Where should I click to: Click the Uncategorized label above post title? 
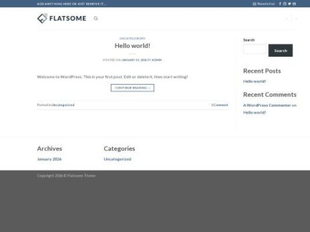pos(132,38)
